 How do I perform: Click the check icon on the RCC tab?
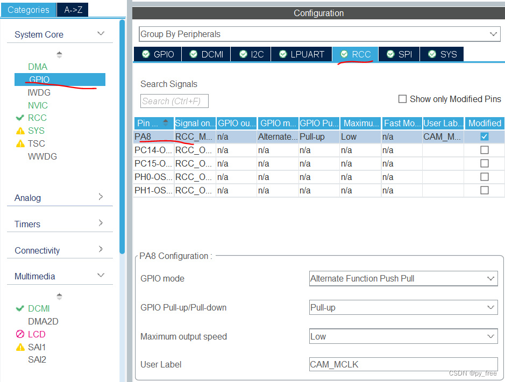tap(344, 54)
